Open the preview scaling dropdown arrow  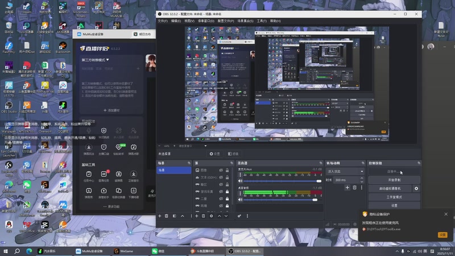[205, 146]
